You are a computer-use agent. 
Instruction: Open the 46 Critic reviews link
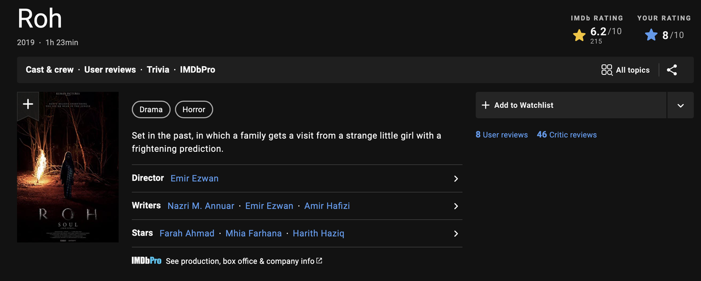[567, 135]
